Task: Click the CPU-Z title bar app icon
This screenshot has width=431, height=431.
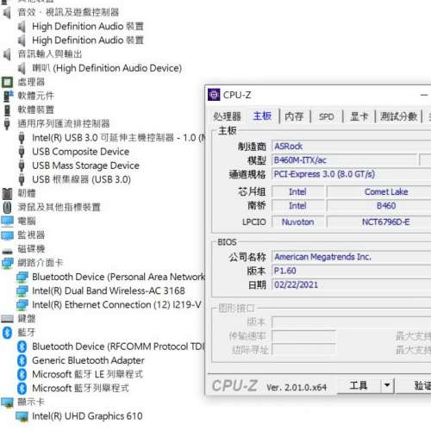Action: coord(214,95)
